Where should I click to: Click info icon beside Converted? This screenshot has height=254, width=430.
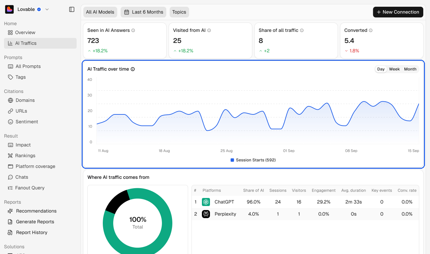(371, 30)
